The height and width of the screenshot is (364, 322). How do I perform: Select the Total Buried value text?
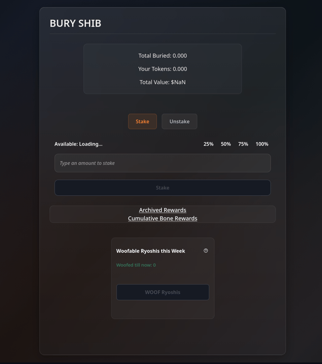[163, 56]
